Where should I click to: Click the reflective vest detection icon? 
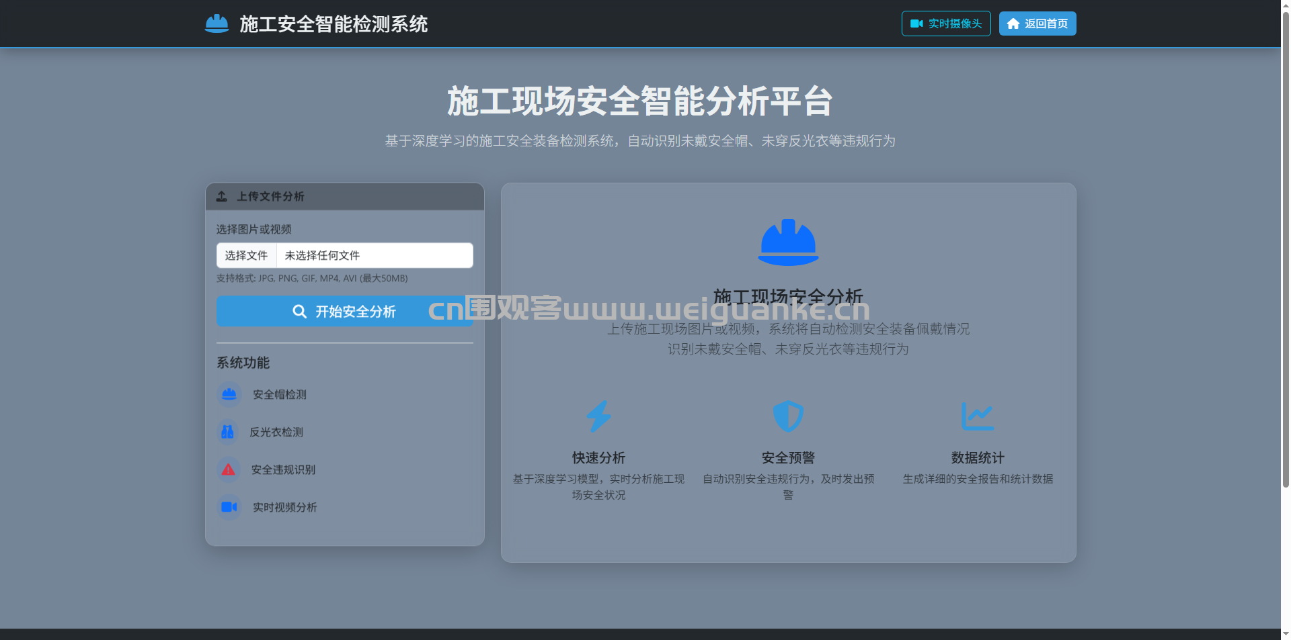pos(228,432)
